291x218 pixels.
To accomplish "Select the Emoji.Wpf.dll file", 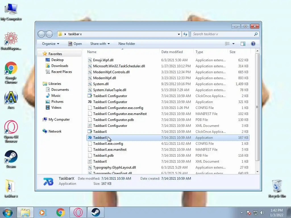I will click(x=168, y=60).
